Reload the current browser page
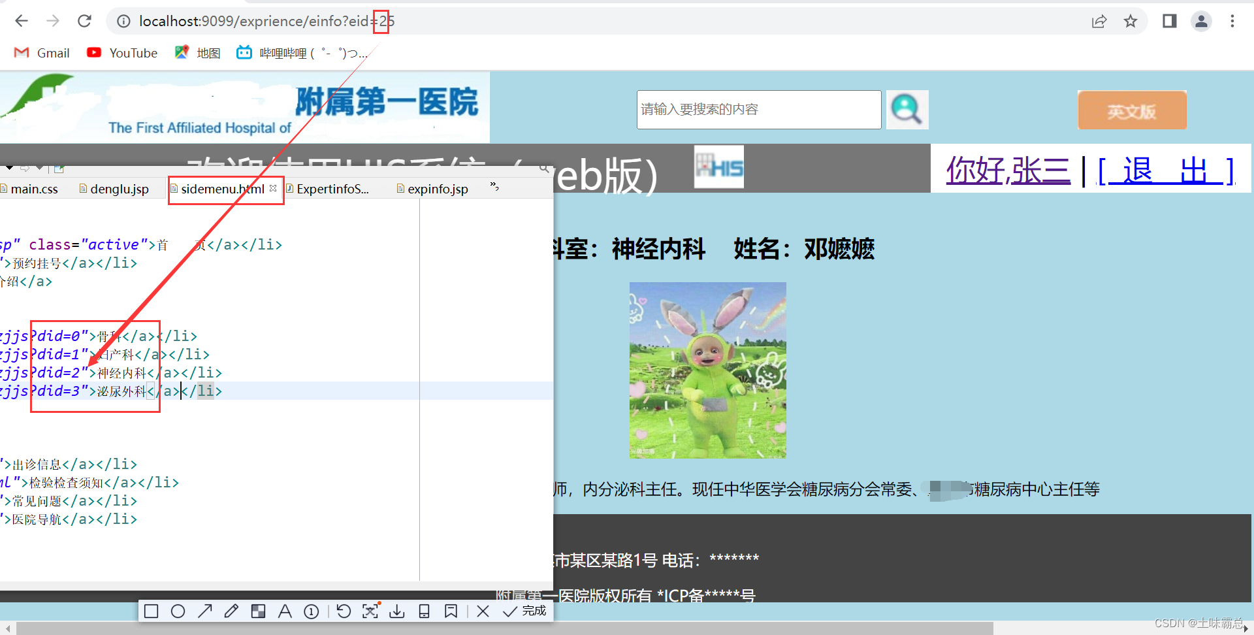 point(84,21)
